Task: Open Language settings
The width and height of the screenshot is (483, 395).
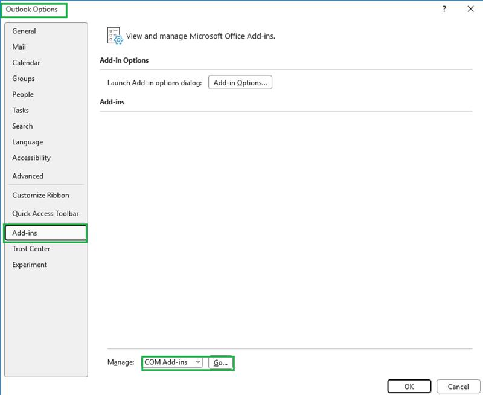Action: 46,142
